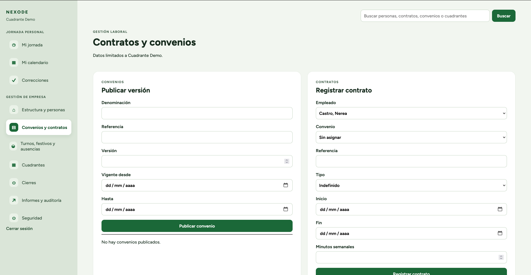Go to Mi calendario page

coord(39,62)
